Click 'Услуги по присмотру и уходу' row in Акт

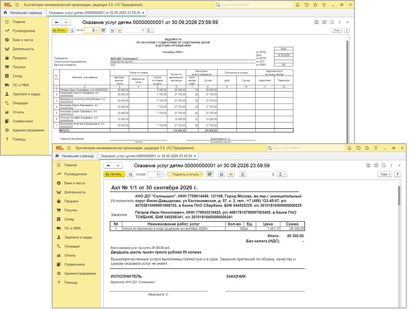(x=207, y=229)
